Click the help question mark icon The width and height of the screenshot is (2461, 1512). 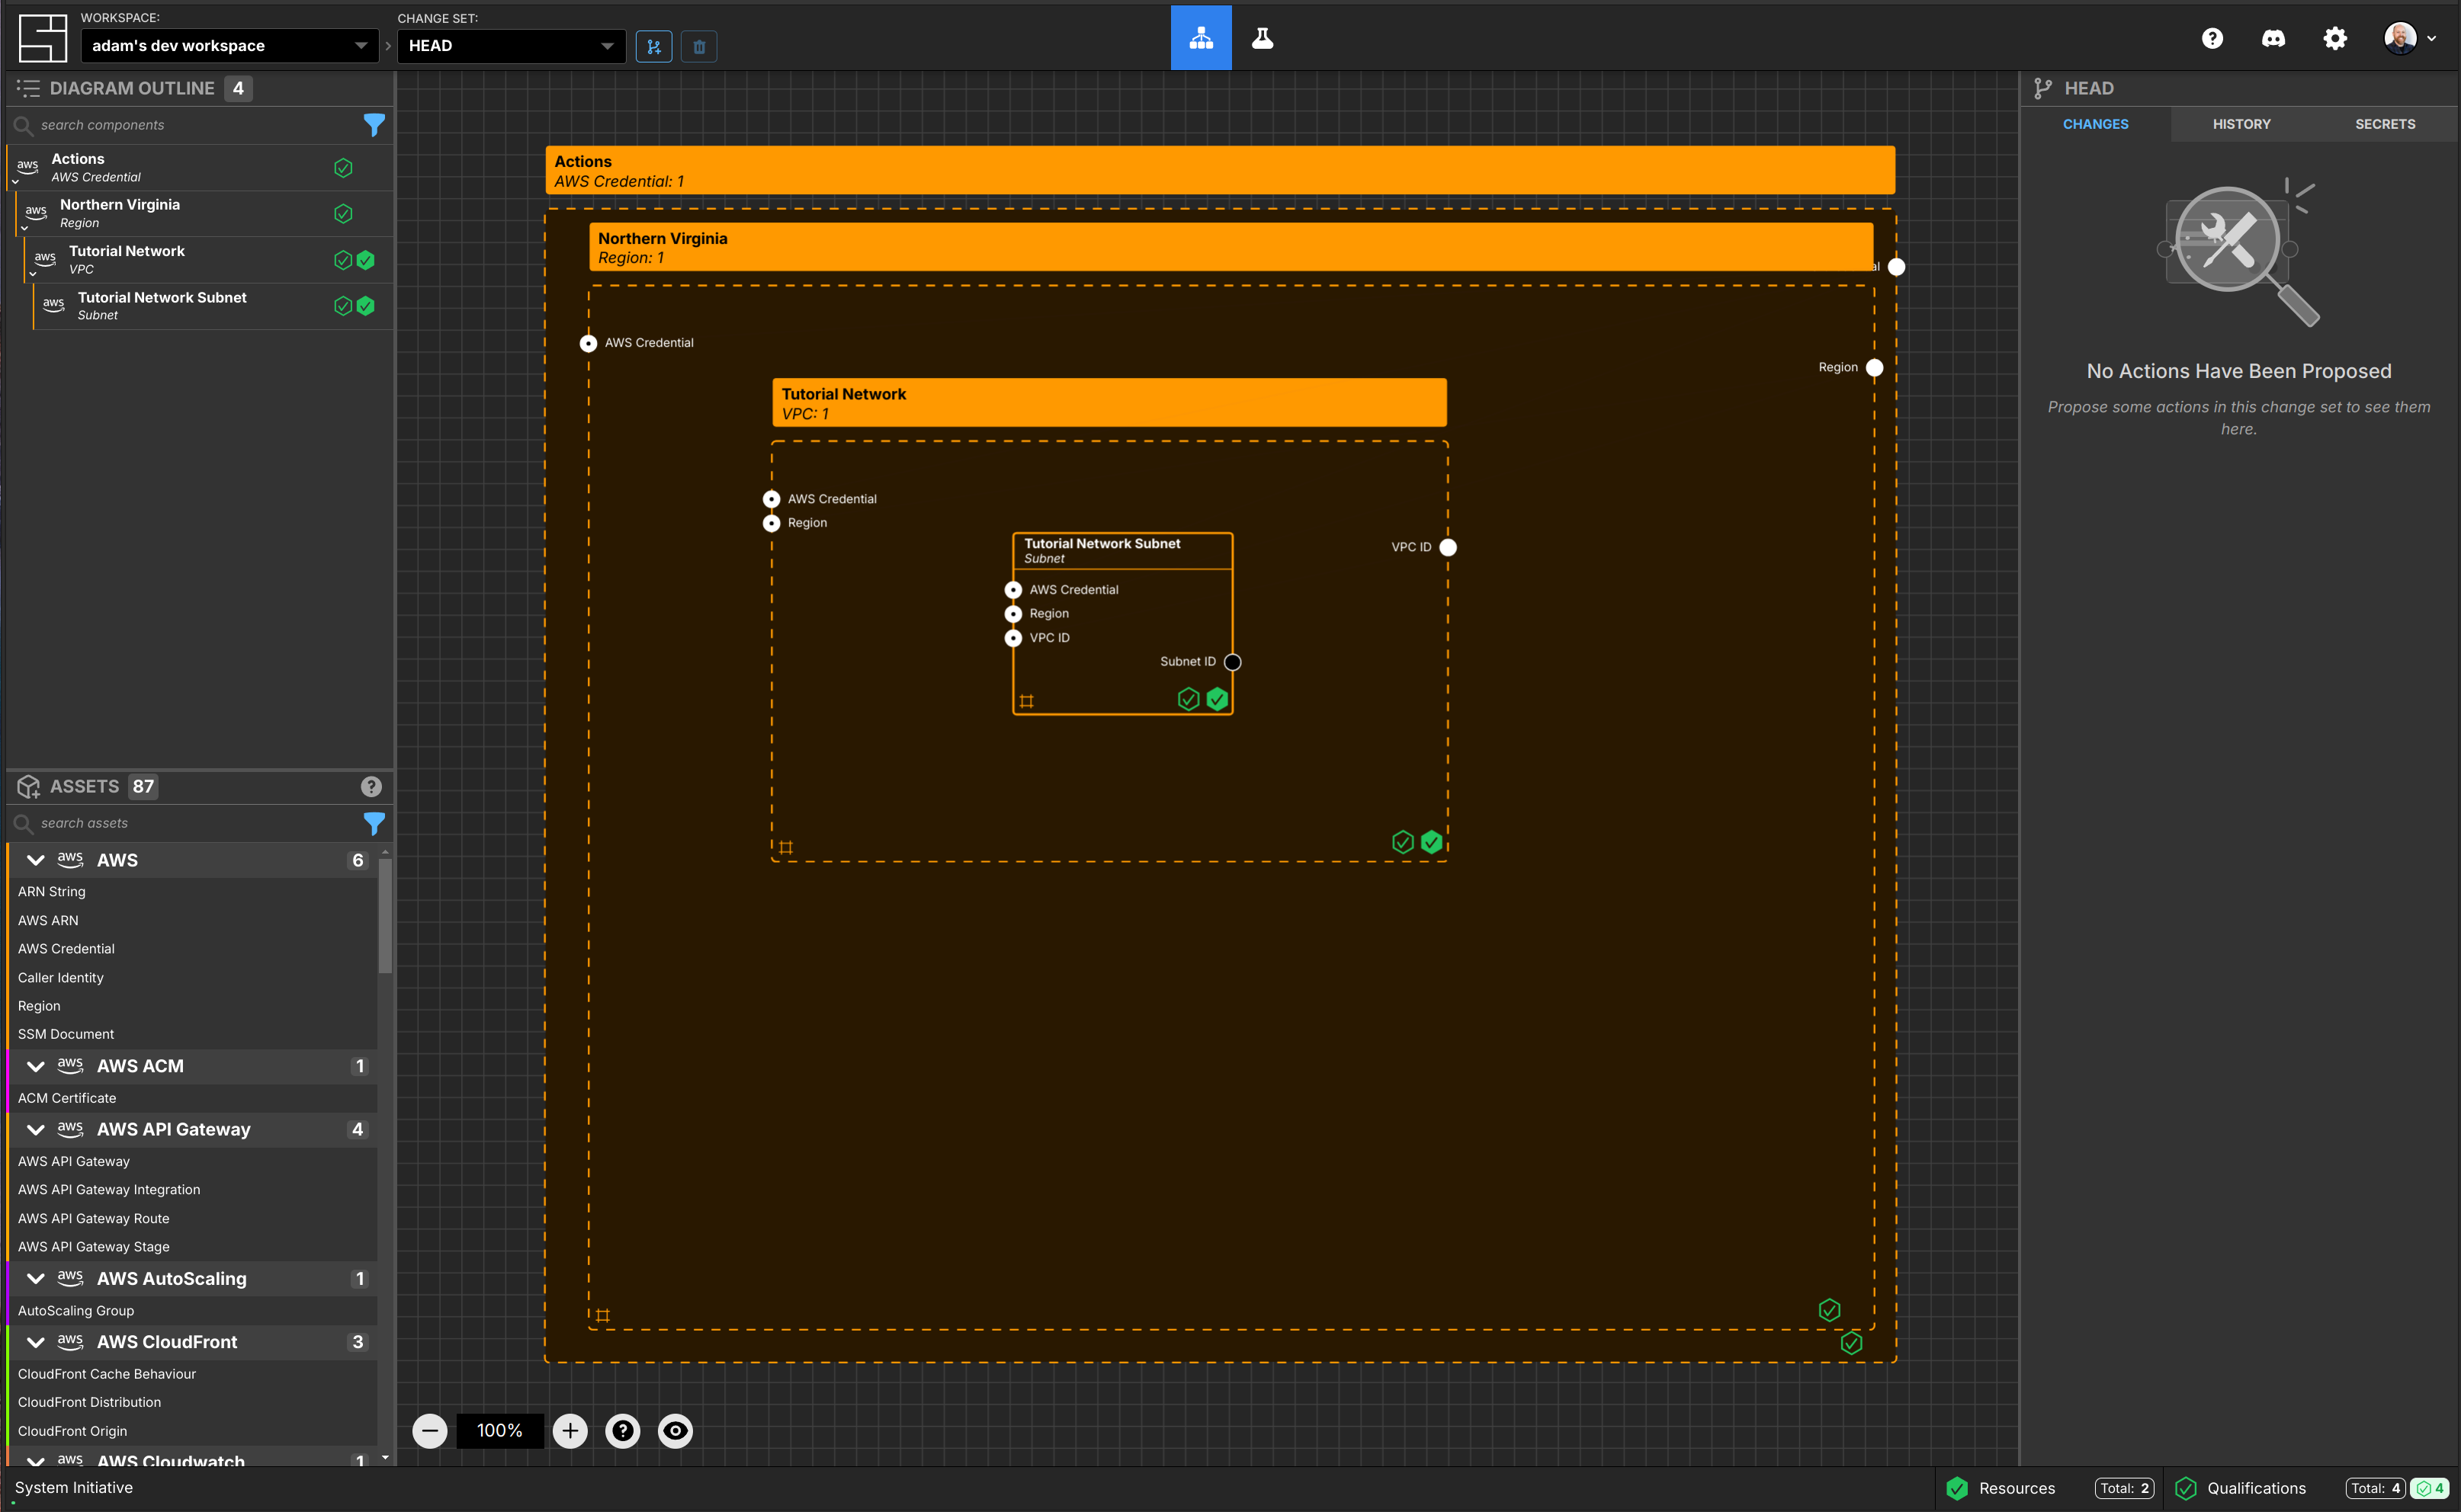[2213, 35]
